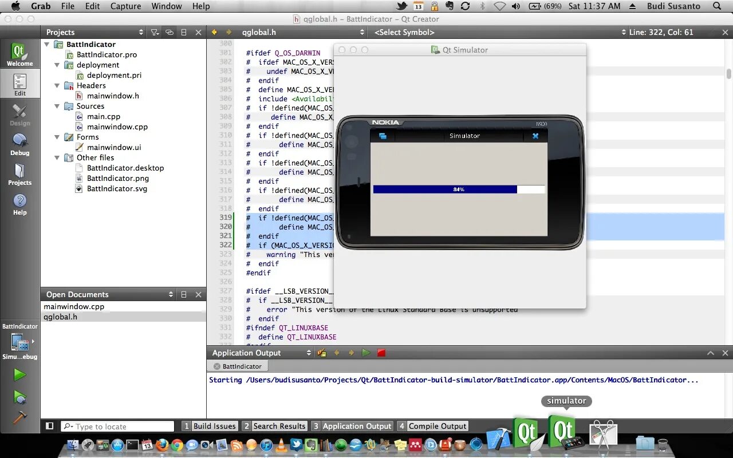Open the Capture menu
Viewport: 733px width, 458px height.
click(125, 6)
